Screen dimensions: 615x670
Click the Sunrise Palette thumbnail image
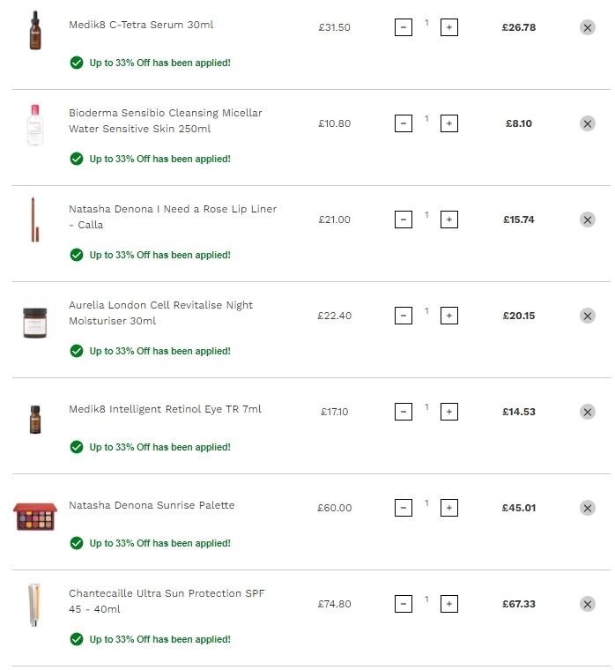click(x=35, y=517)
